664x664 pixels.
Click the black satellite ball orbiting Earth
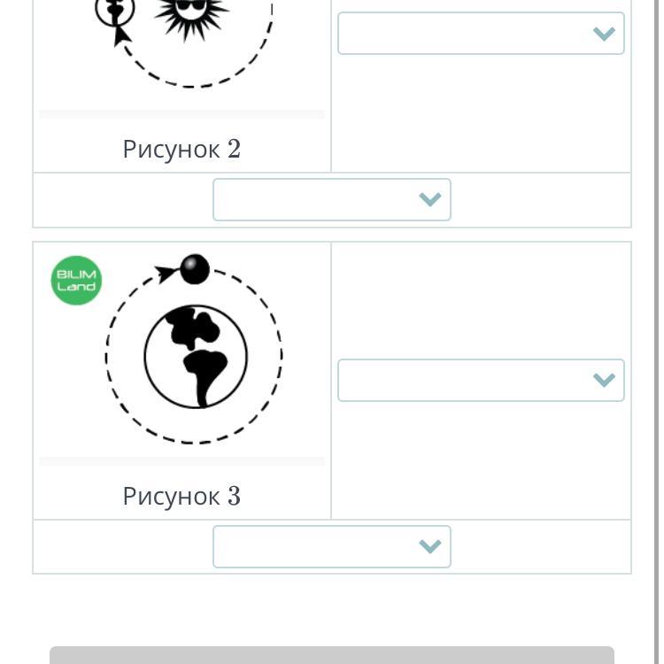195,269
